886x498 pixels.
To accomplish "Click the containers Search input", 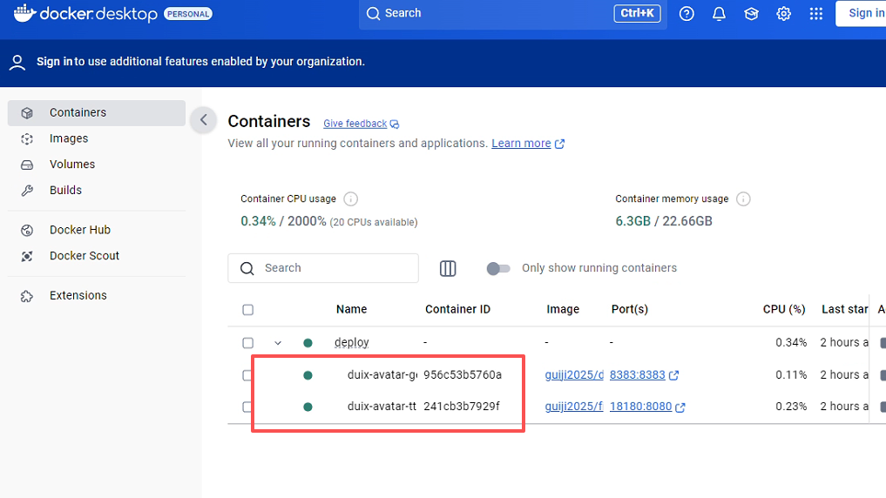I will [323, 268].
